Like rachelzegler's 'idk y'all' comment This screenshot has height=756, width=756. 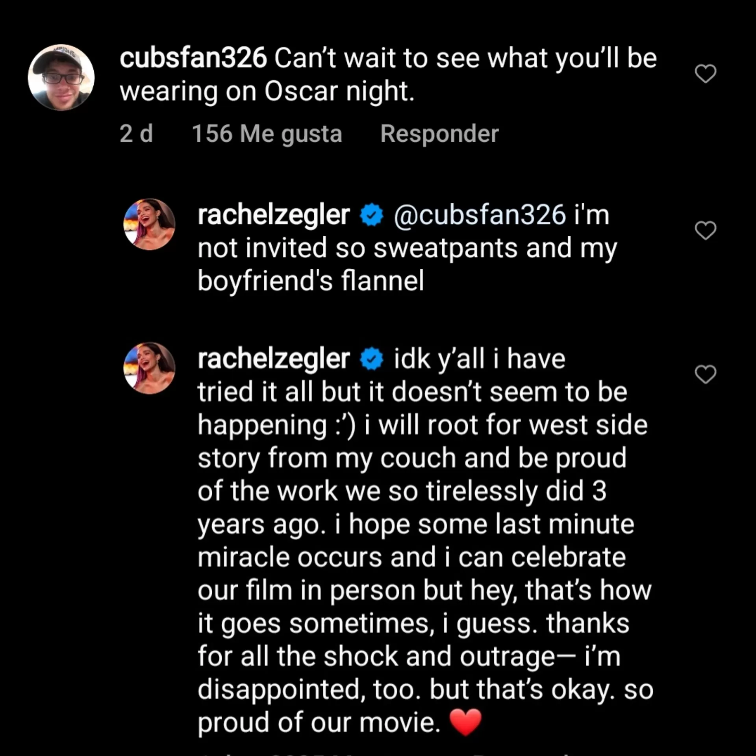pos(705,374)
